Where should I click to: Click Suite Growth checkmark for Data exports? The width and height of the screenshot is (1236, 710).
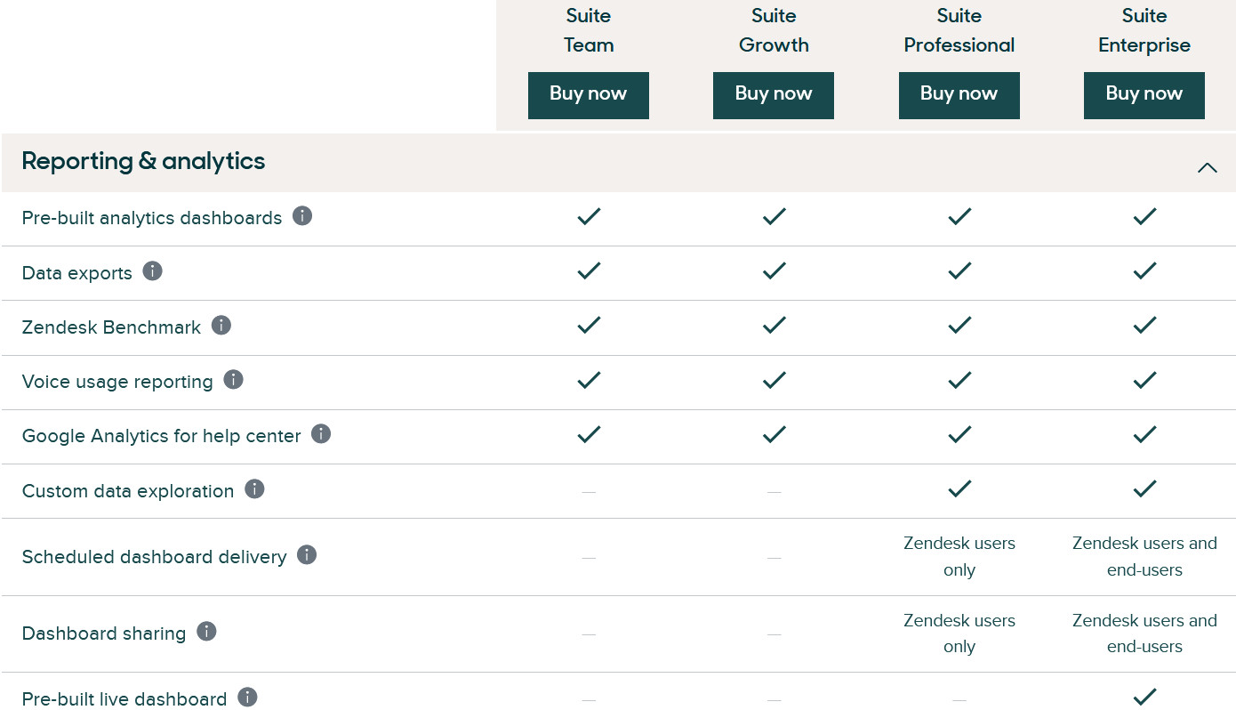click(x=774, y=270)
